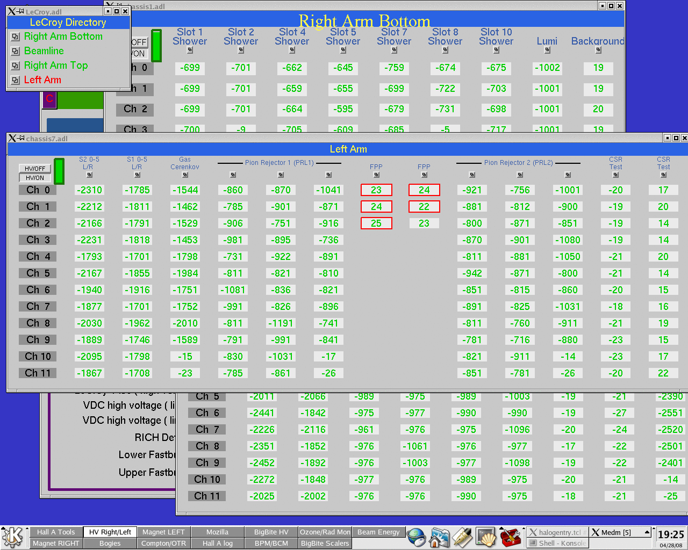Open related display under Gas Cerenkov column

(185, 175)
